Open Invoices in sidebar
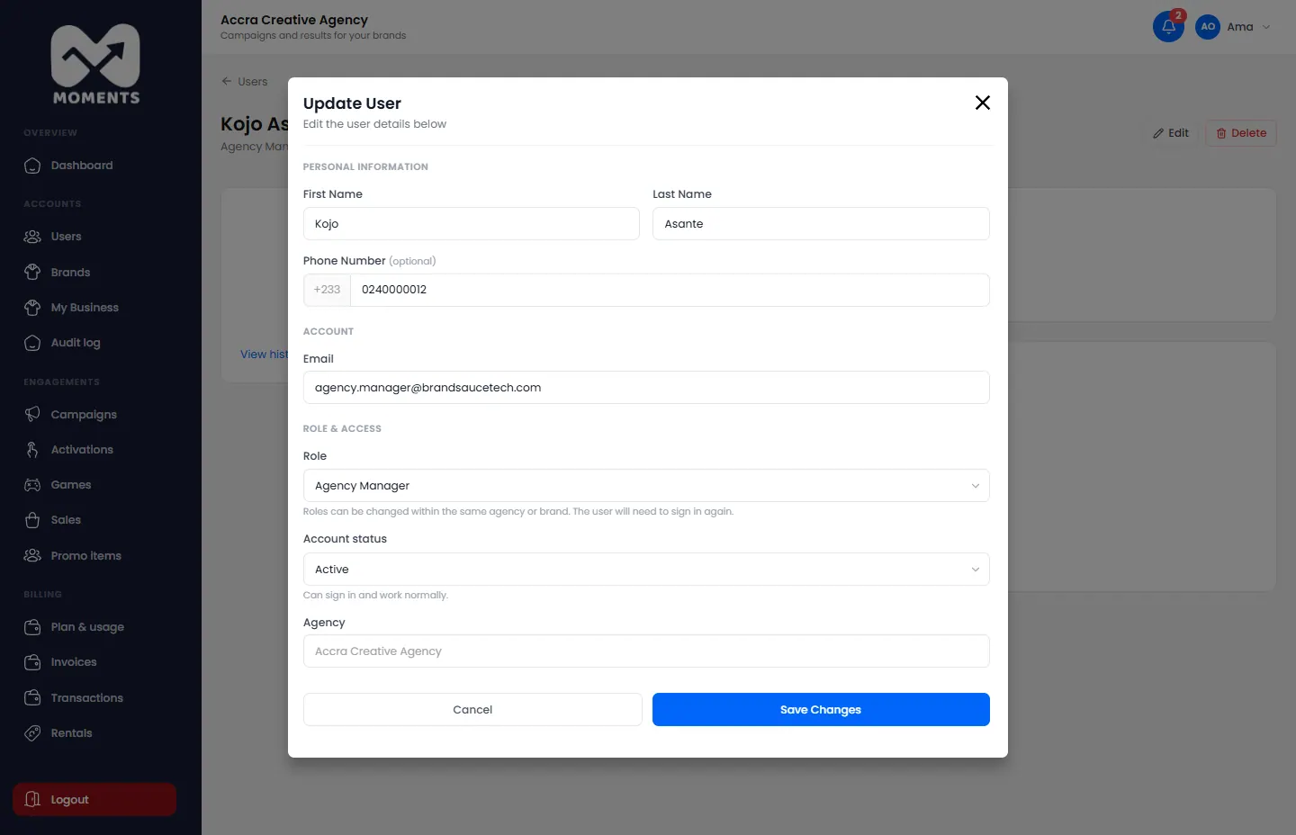This screenshot has width=1296, height=835. tap(74, 662)
